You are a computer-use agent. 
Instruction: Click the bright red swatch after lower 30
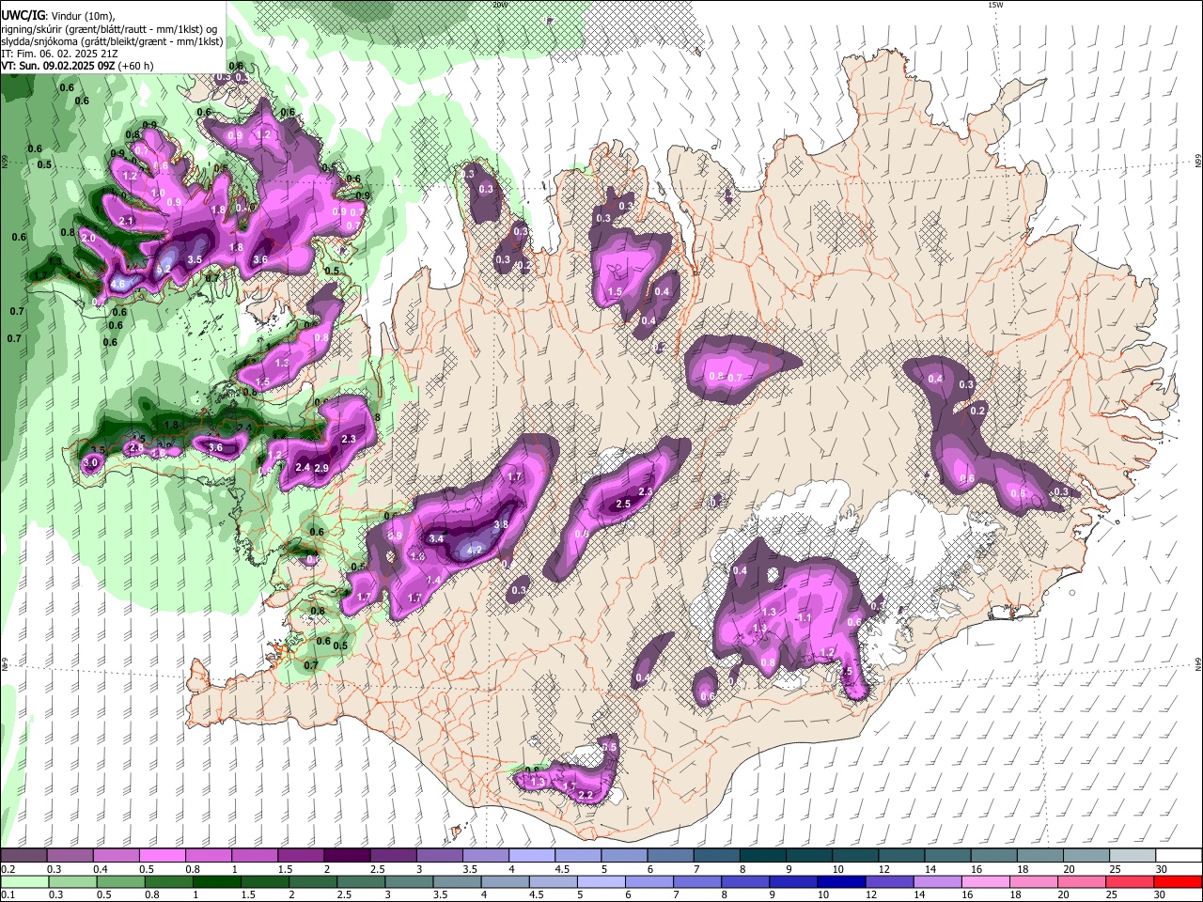1178,881
